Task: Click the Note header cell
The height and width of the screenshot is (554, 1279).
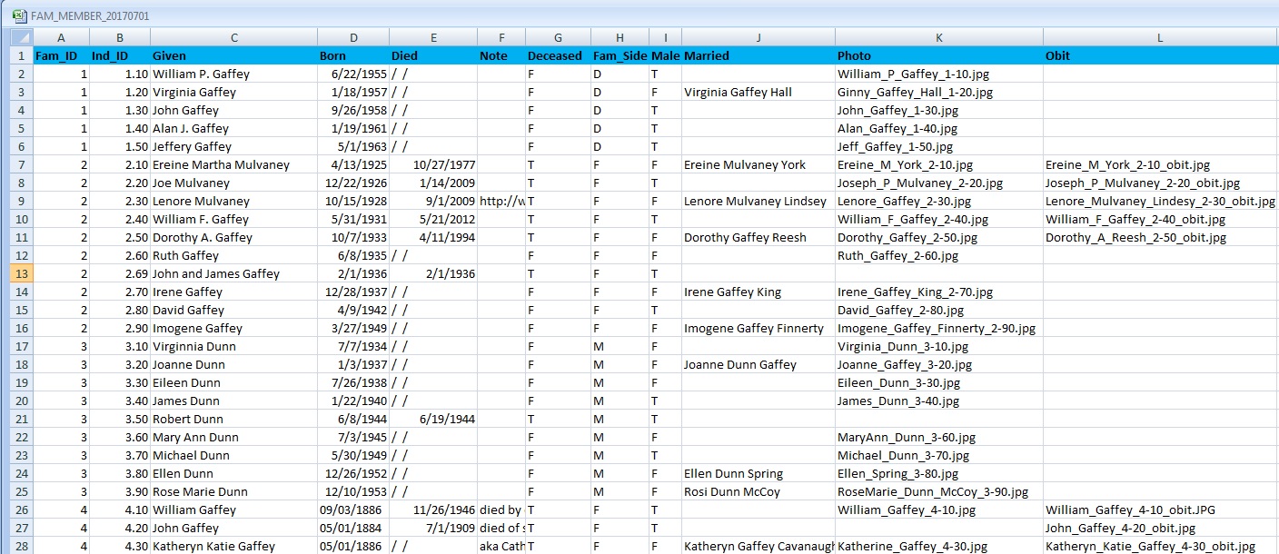Action: click(x=501, y=55)
